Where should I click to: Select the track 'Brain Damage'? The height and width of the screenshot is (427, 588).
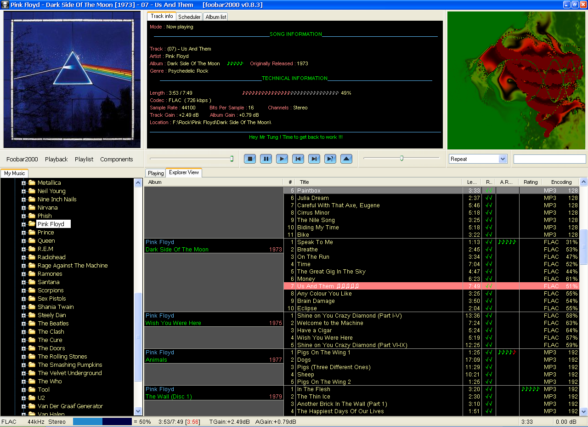click(316, 301)
